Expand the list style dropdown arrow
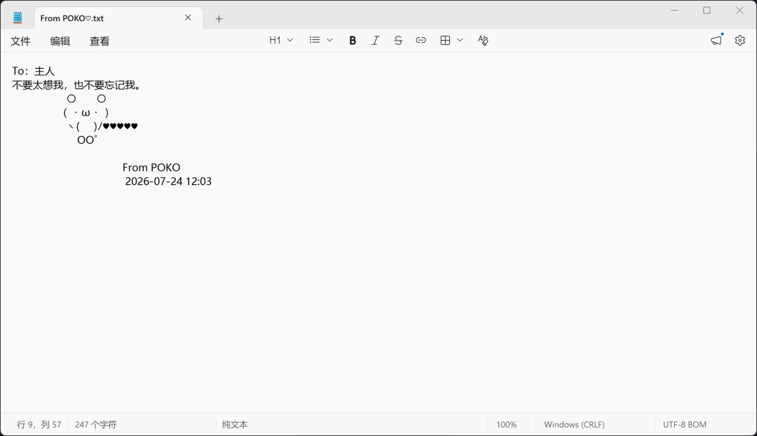Viewport: 757px width, 436px height. [329, 40]
